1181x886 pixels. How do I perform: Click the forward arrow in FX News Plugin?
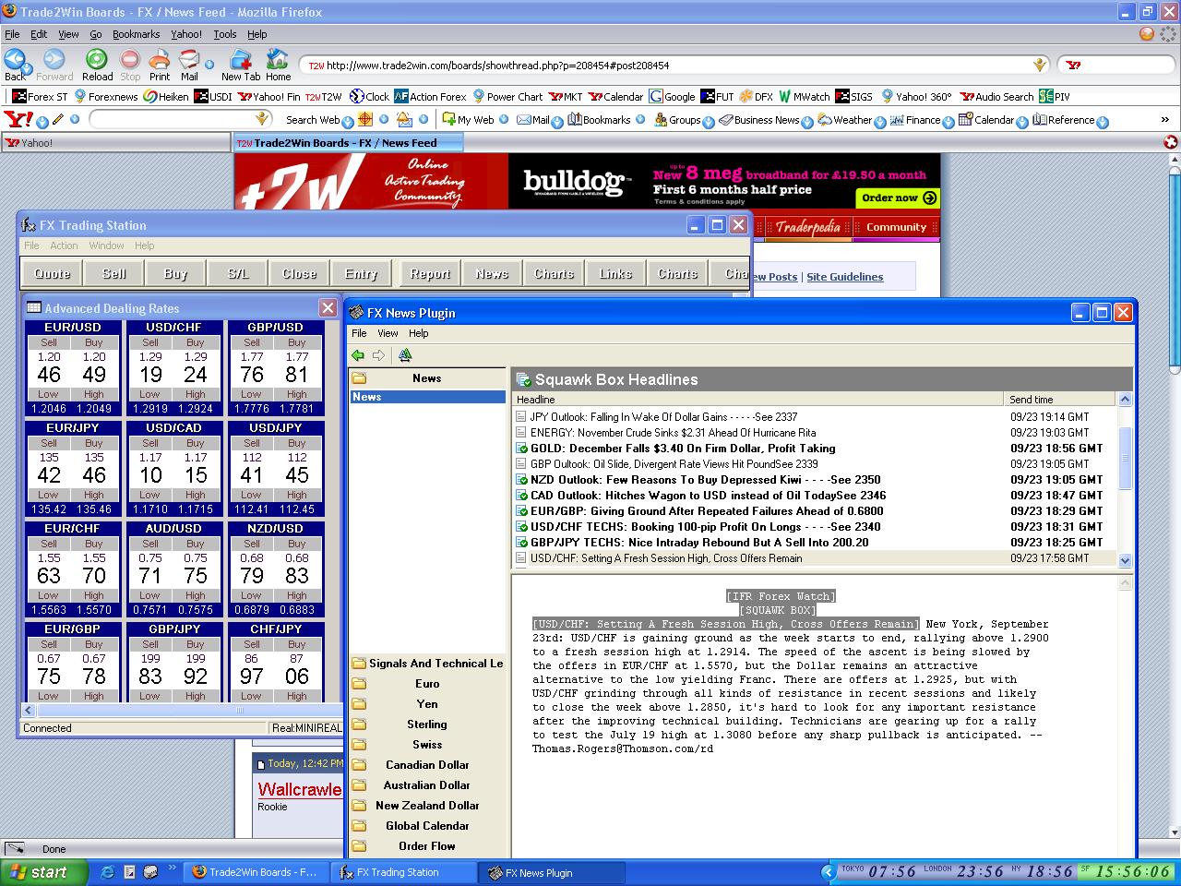tap(378, 355)
